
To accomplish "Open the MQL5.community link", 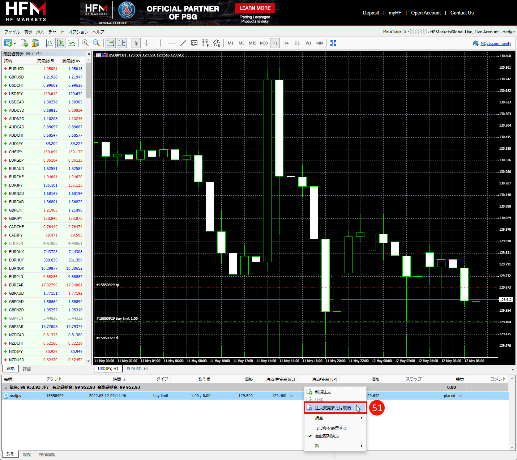I will (x=496, y=43).
